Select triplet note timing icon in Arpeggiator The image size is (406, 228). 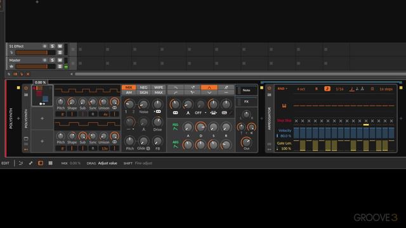point(362,89)
